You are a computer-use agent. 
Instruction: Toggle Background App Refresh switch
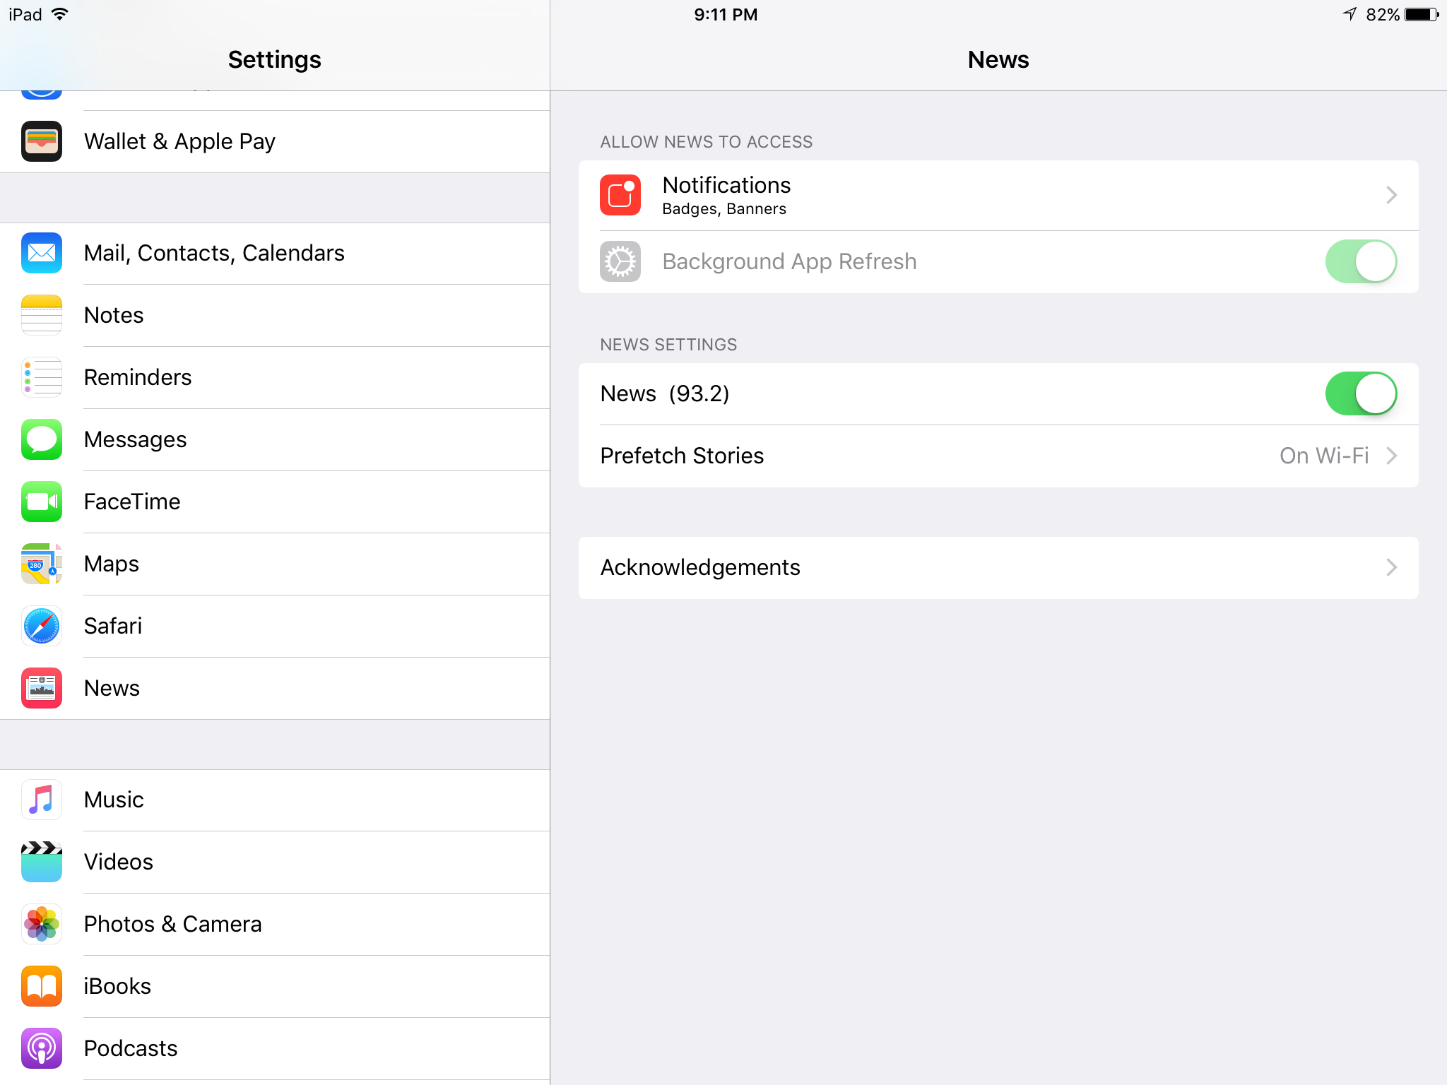(1361, 261)
